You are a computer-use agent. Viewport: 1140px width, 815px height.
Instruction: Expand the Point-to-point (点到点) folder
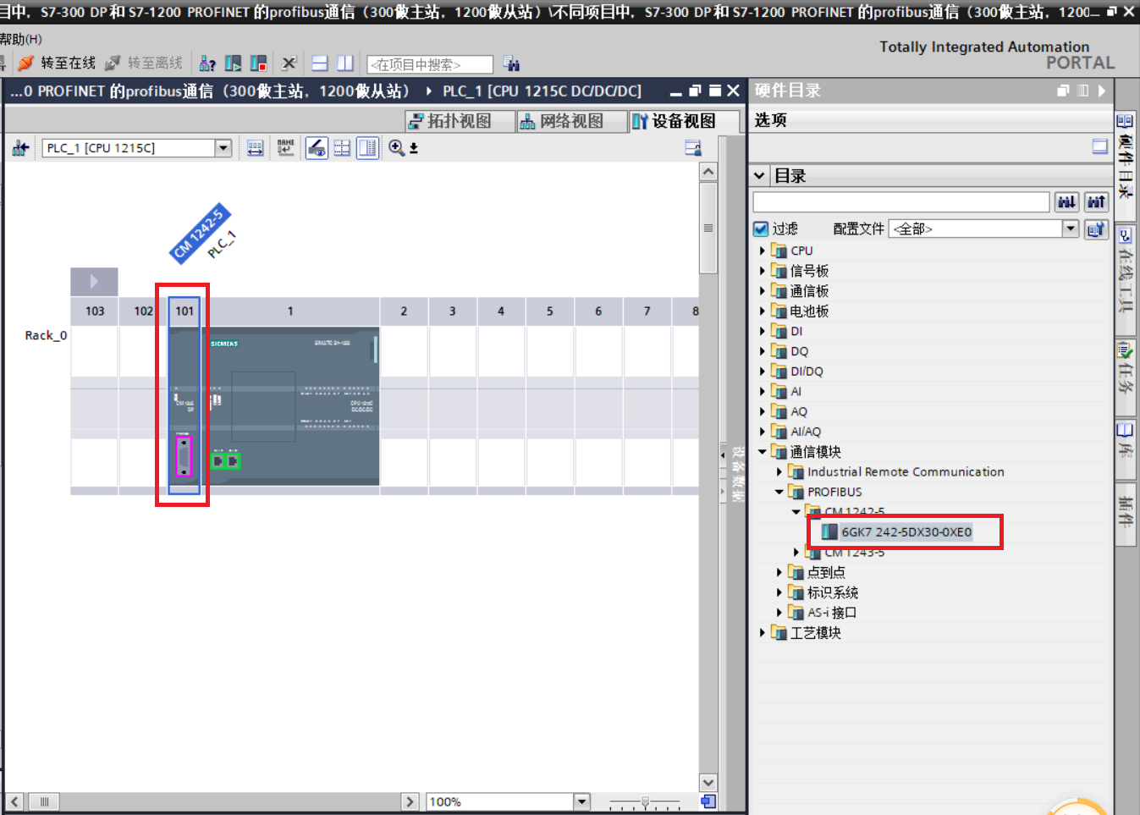point(779,572)
